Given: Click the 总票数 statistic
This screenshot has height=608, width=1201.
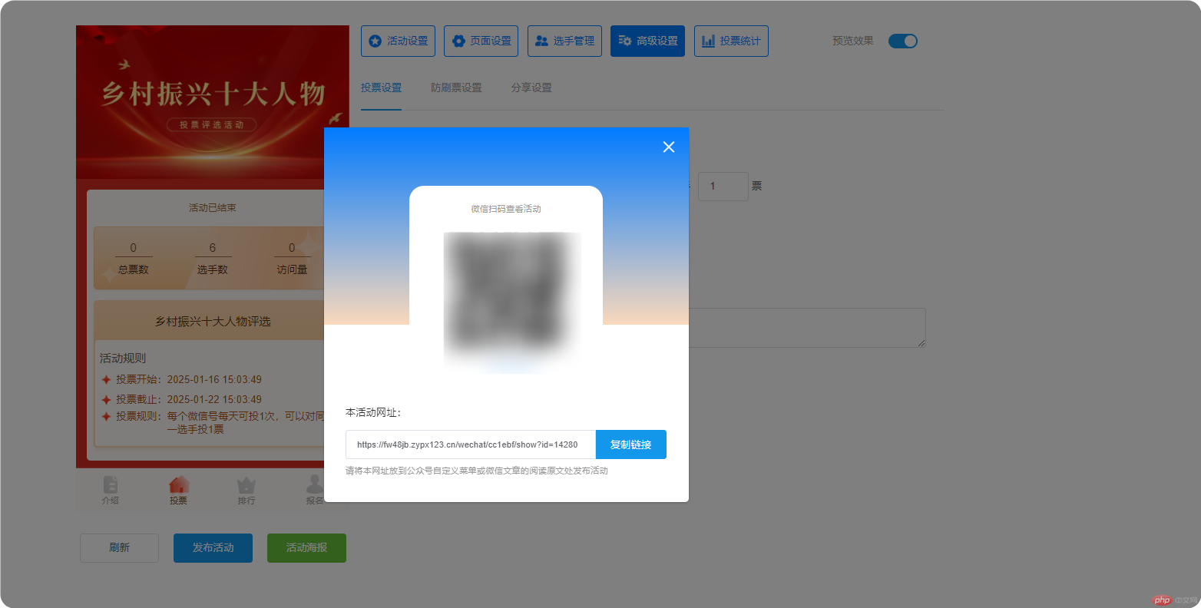Looking at the screenshot, I should coord(134,259).
